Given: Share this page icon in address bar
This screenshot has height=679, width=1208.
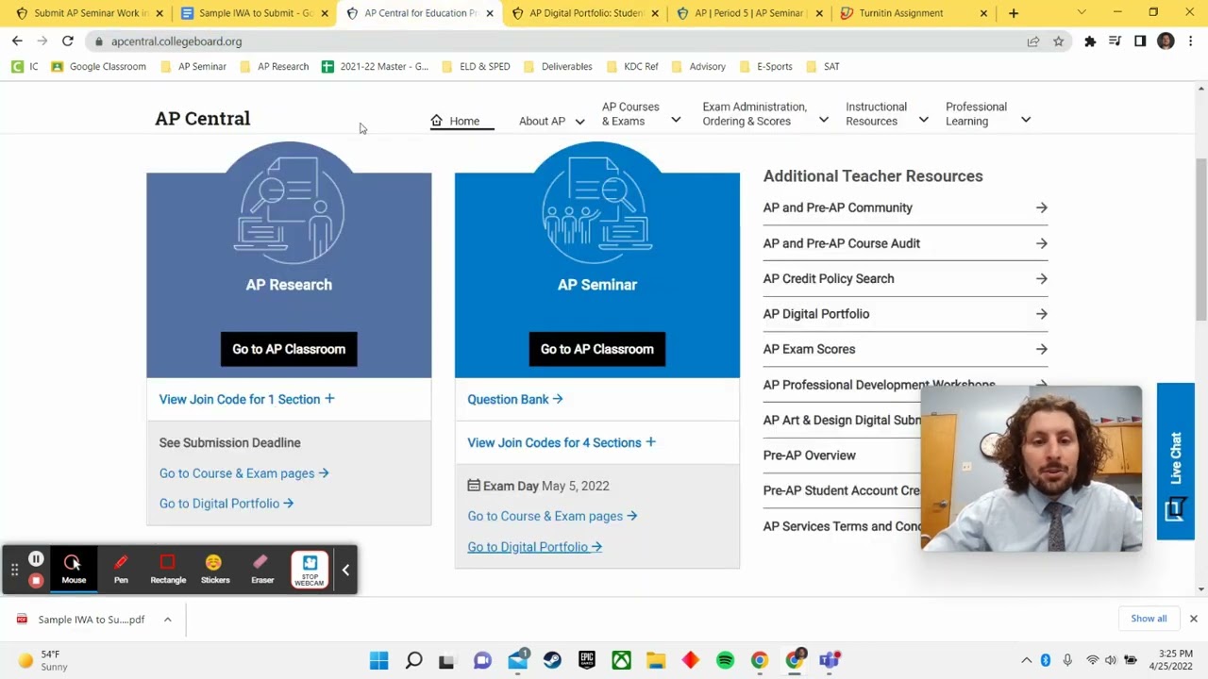Looking at the screenshot, I should click(x=1033, y=41).
